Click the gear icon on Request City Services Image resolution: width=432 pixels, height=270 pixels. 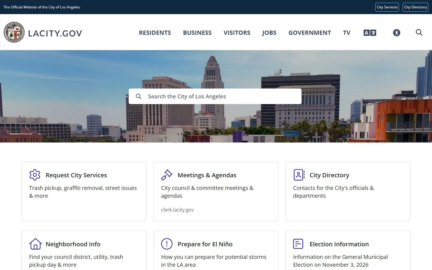pyautogui.click(x=35, y=175)
